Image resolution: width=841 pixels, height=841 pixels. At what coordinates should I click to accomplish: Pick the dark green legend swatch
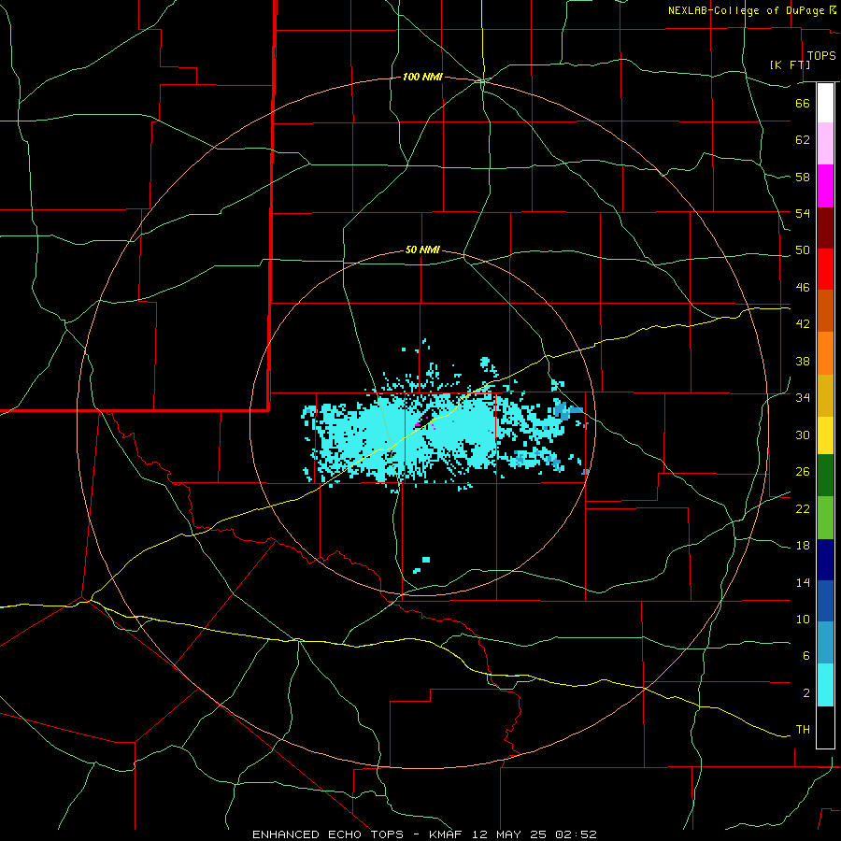tap(825, 476)
